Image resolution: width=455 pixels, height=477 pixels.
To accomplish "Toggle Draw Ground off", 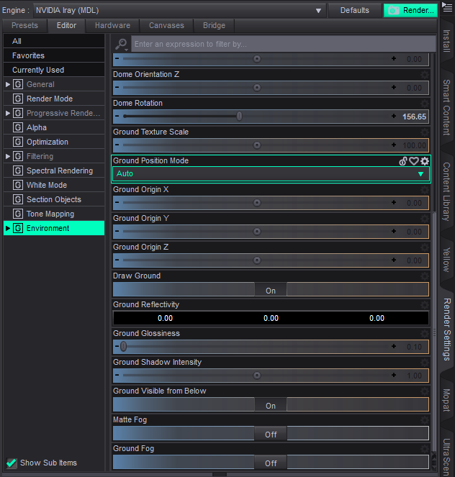I will pyautogui.click(x=271, y=290).
